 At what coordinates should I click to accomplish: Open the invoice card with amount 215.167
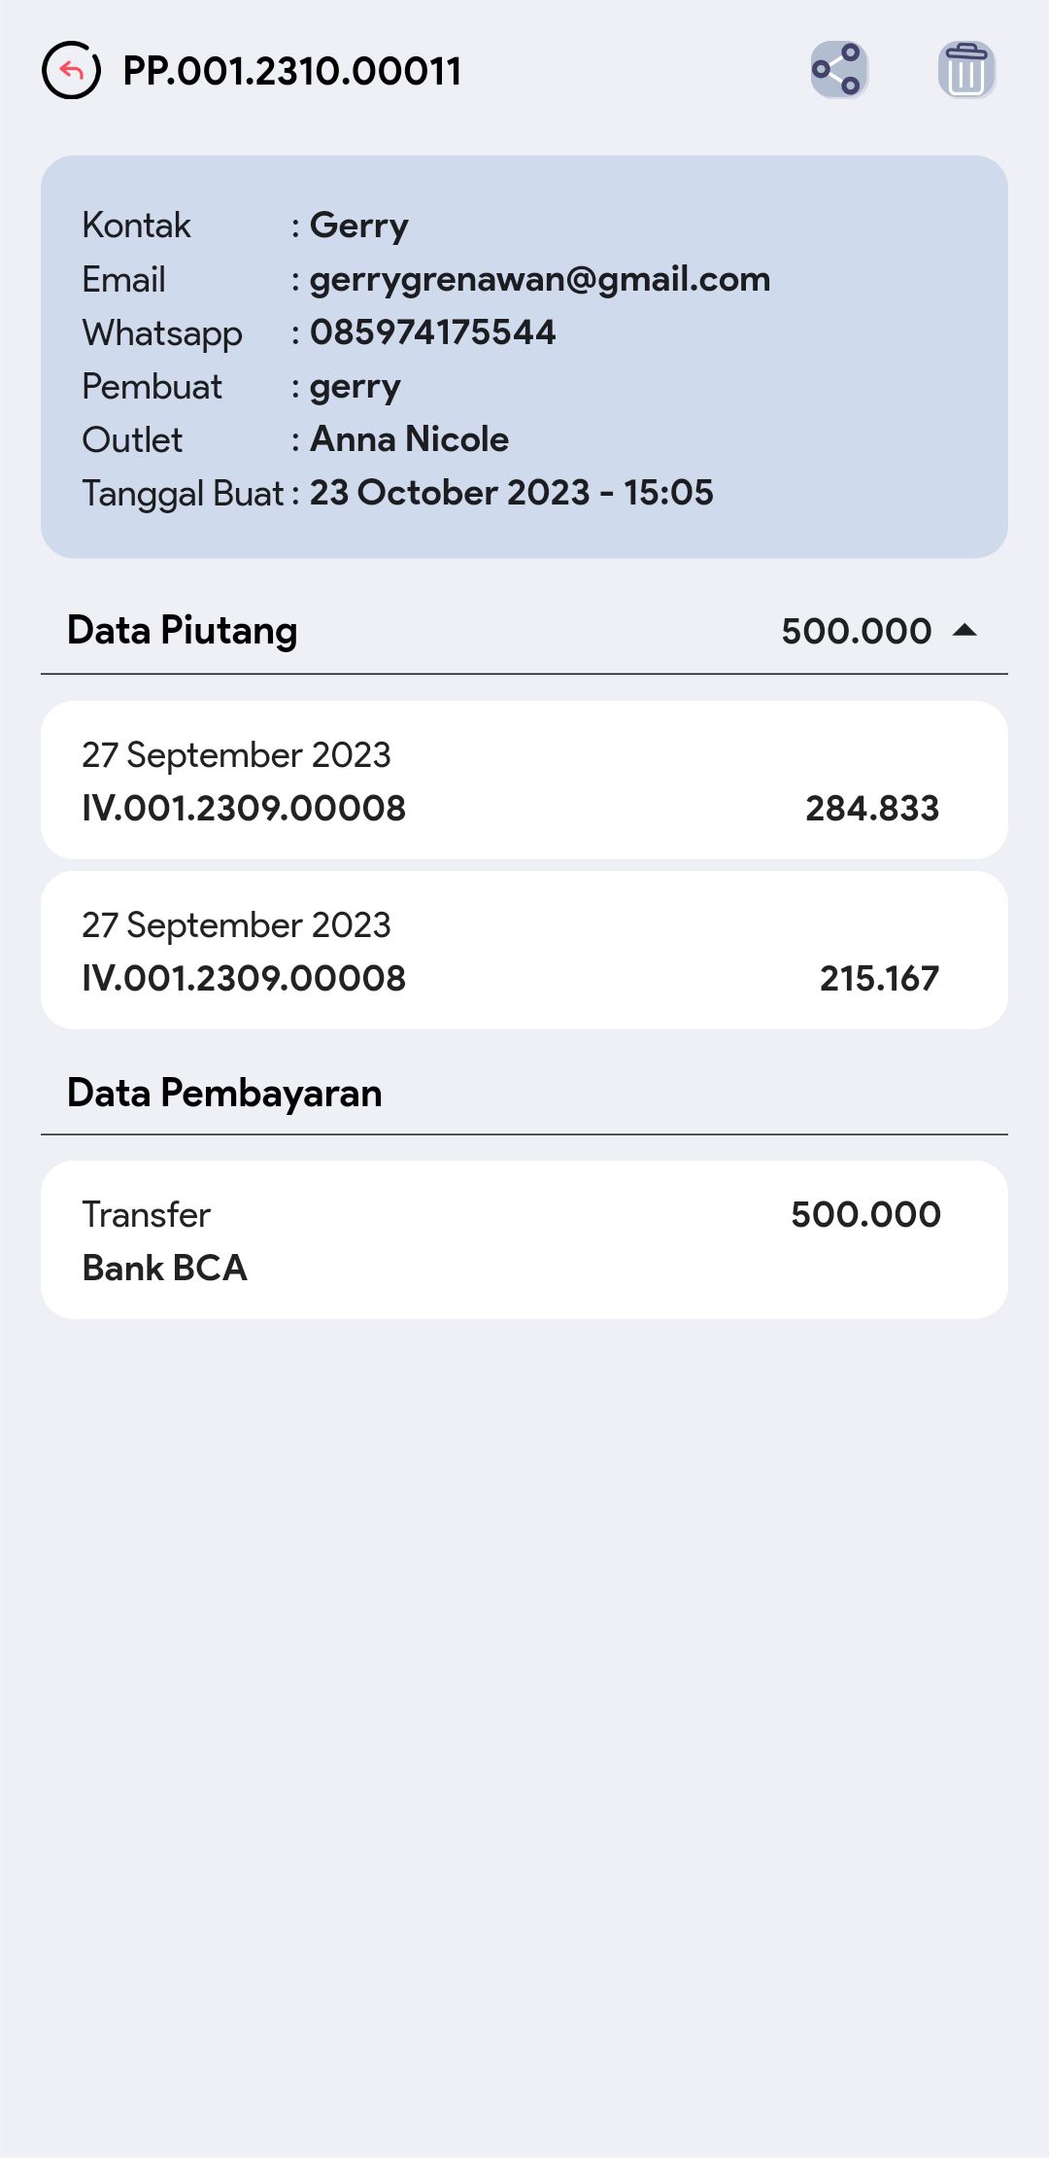click(524, 951)
